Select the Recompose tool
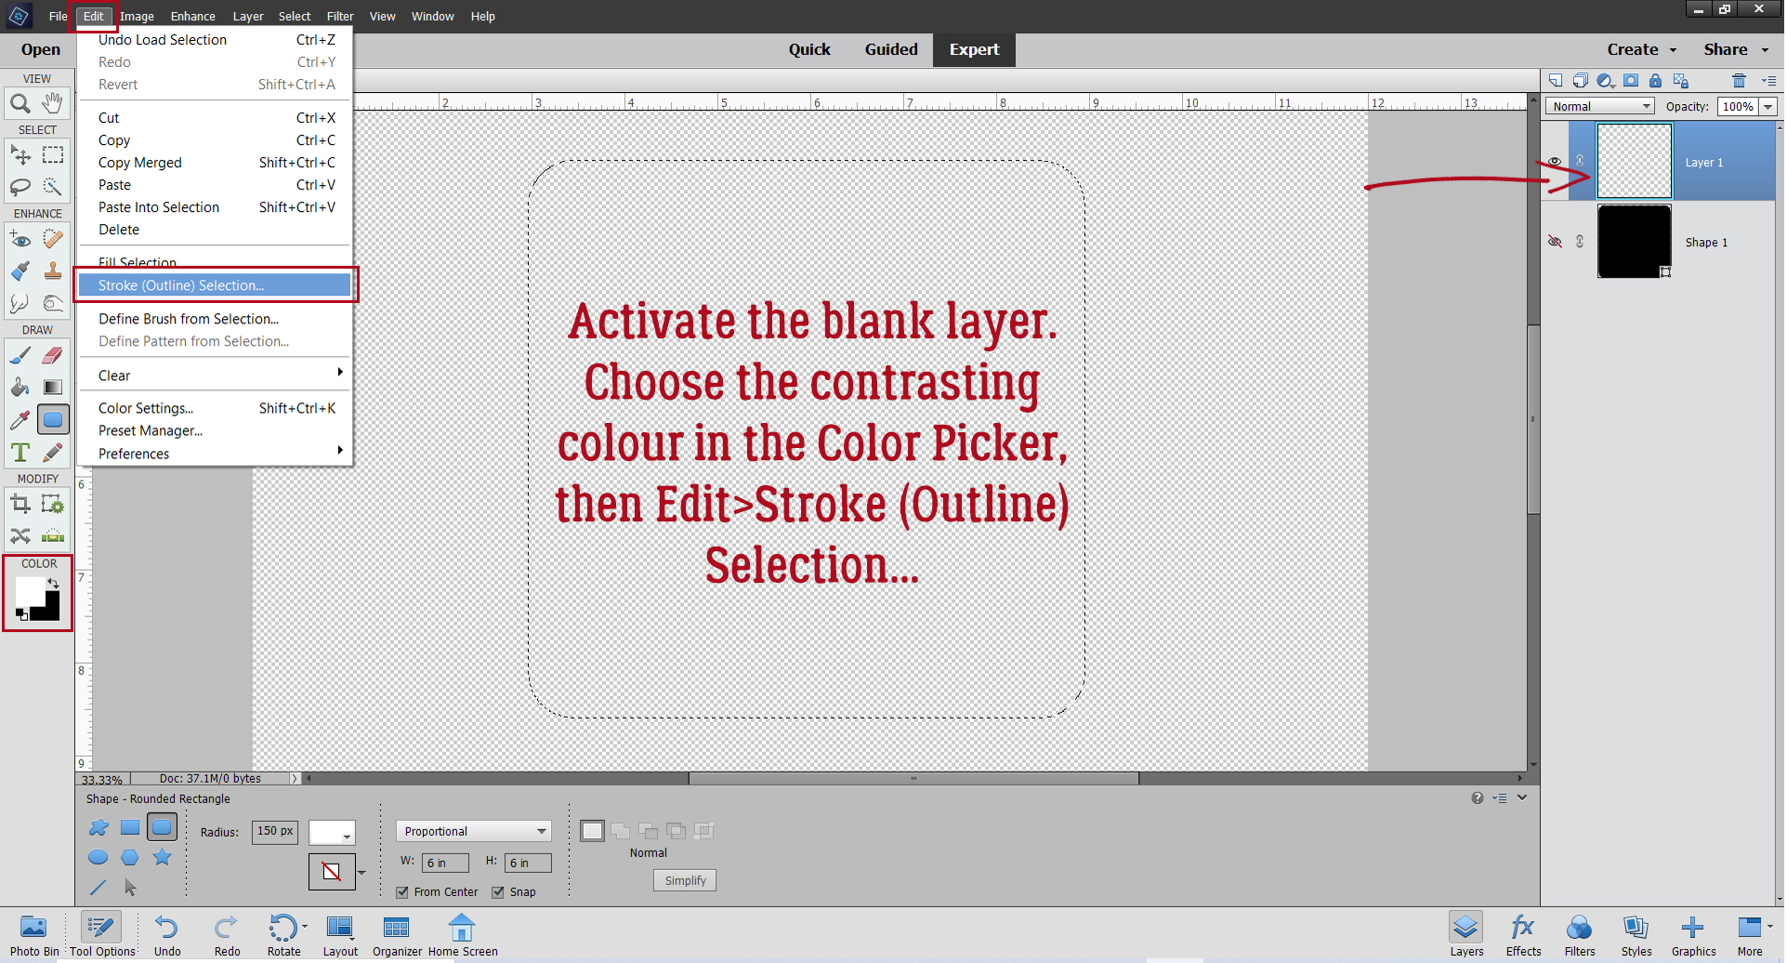This screenshot has height=963, width=1787. pyautogui.click(x=53, y=504)
